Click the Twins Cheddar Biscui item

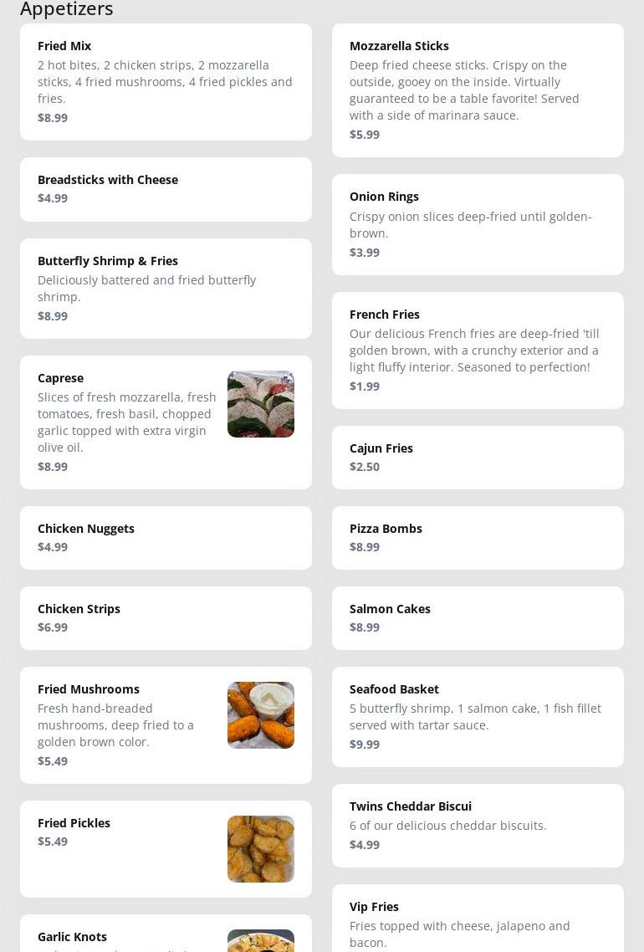click(x=478, y=825)
